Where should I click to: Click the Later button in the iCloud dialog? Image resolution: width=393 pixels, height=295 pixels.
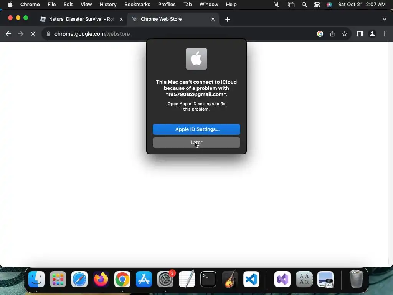pyautogui.click(x=196, y=143)
